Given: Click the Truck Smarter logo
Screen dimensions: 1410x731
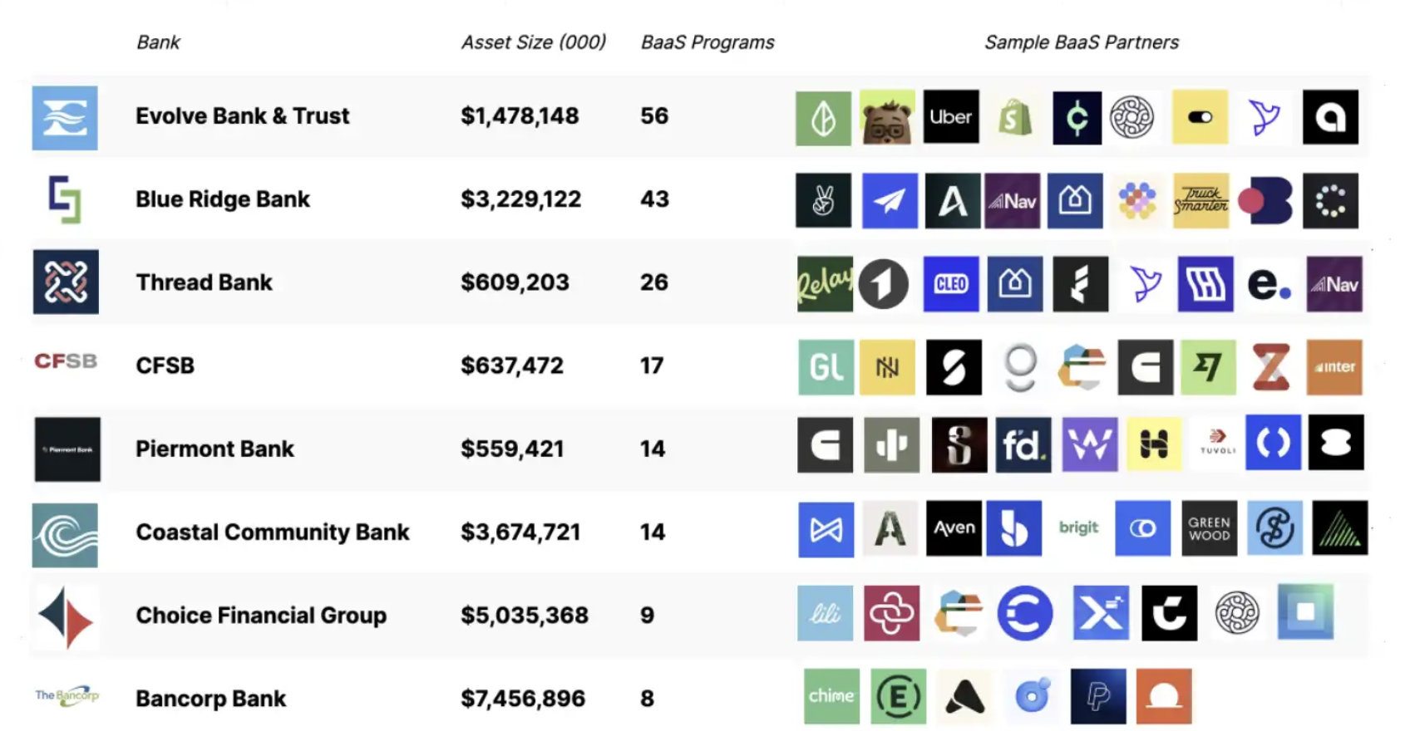Looking at the screenshot, I should [x=1200, y=200].
